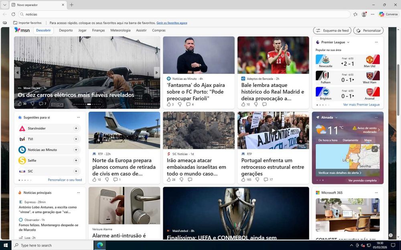Click Gerir os favoritos agora link
This screenshot has width=401, height=250.
tap(172, 23)
